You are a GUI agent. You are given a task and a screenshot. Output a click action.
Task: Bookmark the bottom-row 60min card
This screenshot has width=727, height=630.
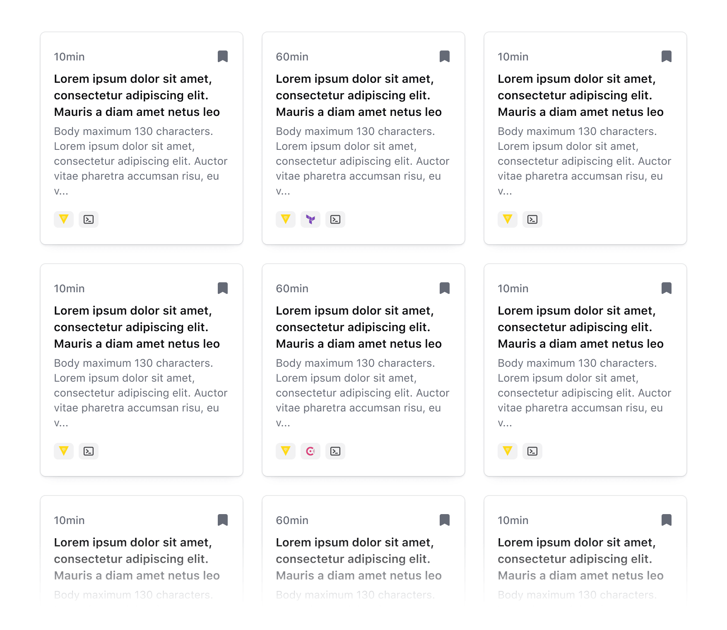point(445,520)
